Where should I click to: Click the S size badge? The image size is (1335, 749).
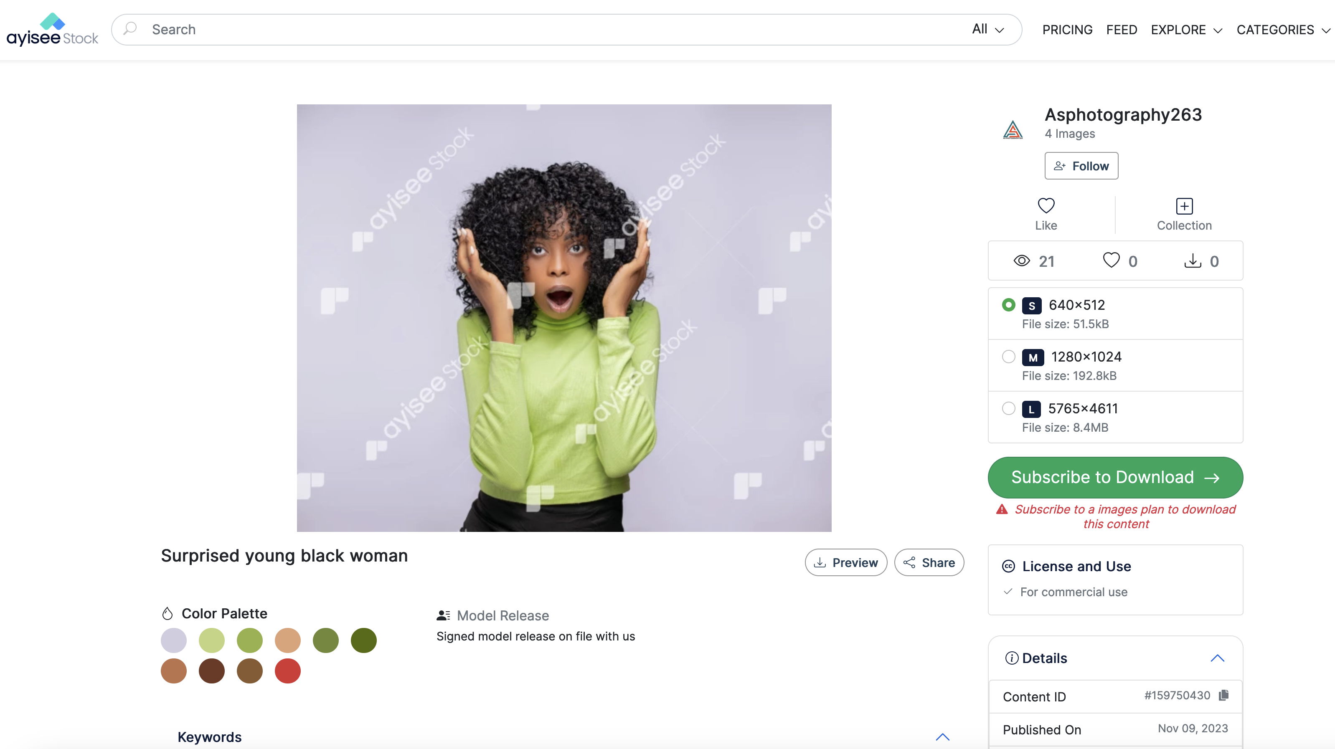(x=1031, y=306)
